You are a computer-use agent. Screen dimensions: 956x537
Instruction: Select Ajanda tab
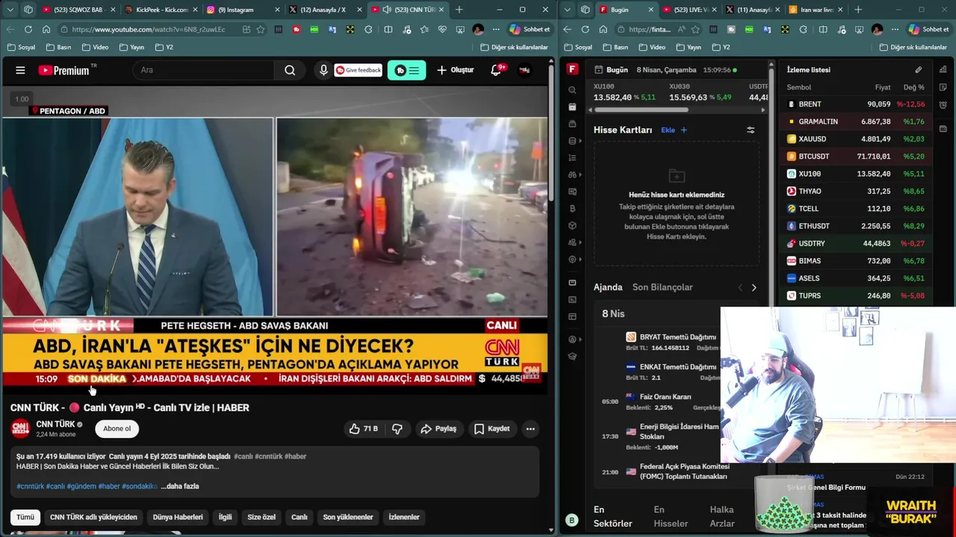(608, 287)
